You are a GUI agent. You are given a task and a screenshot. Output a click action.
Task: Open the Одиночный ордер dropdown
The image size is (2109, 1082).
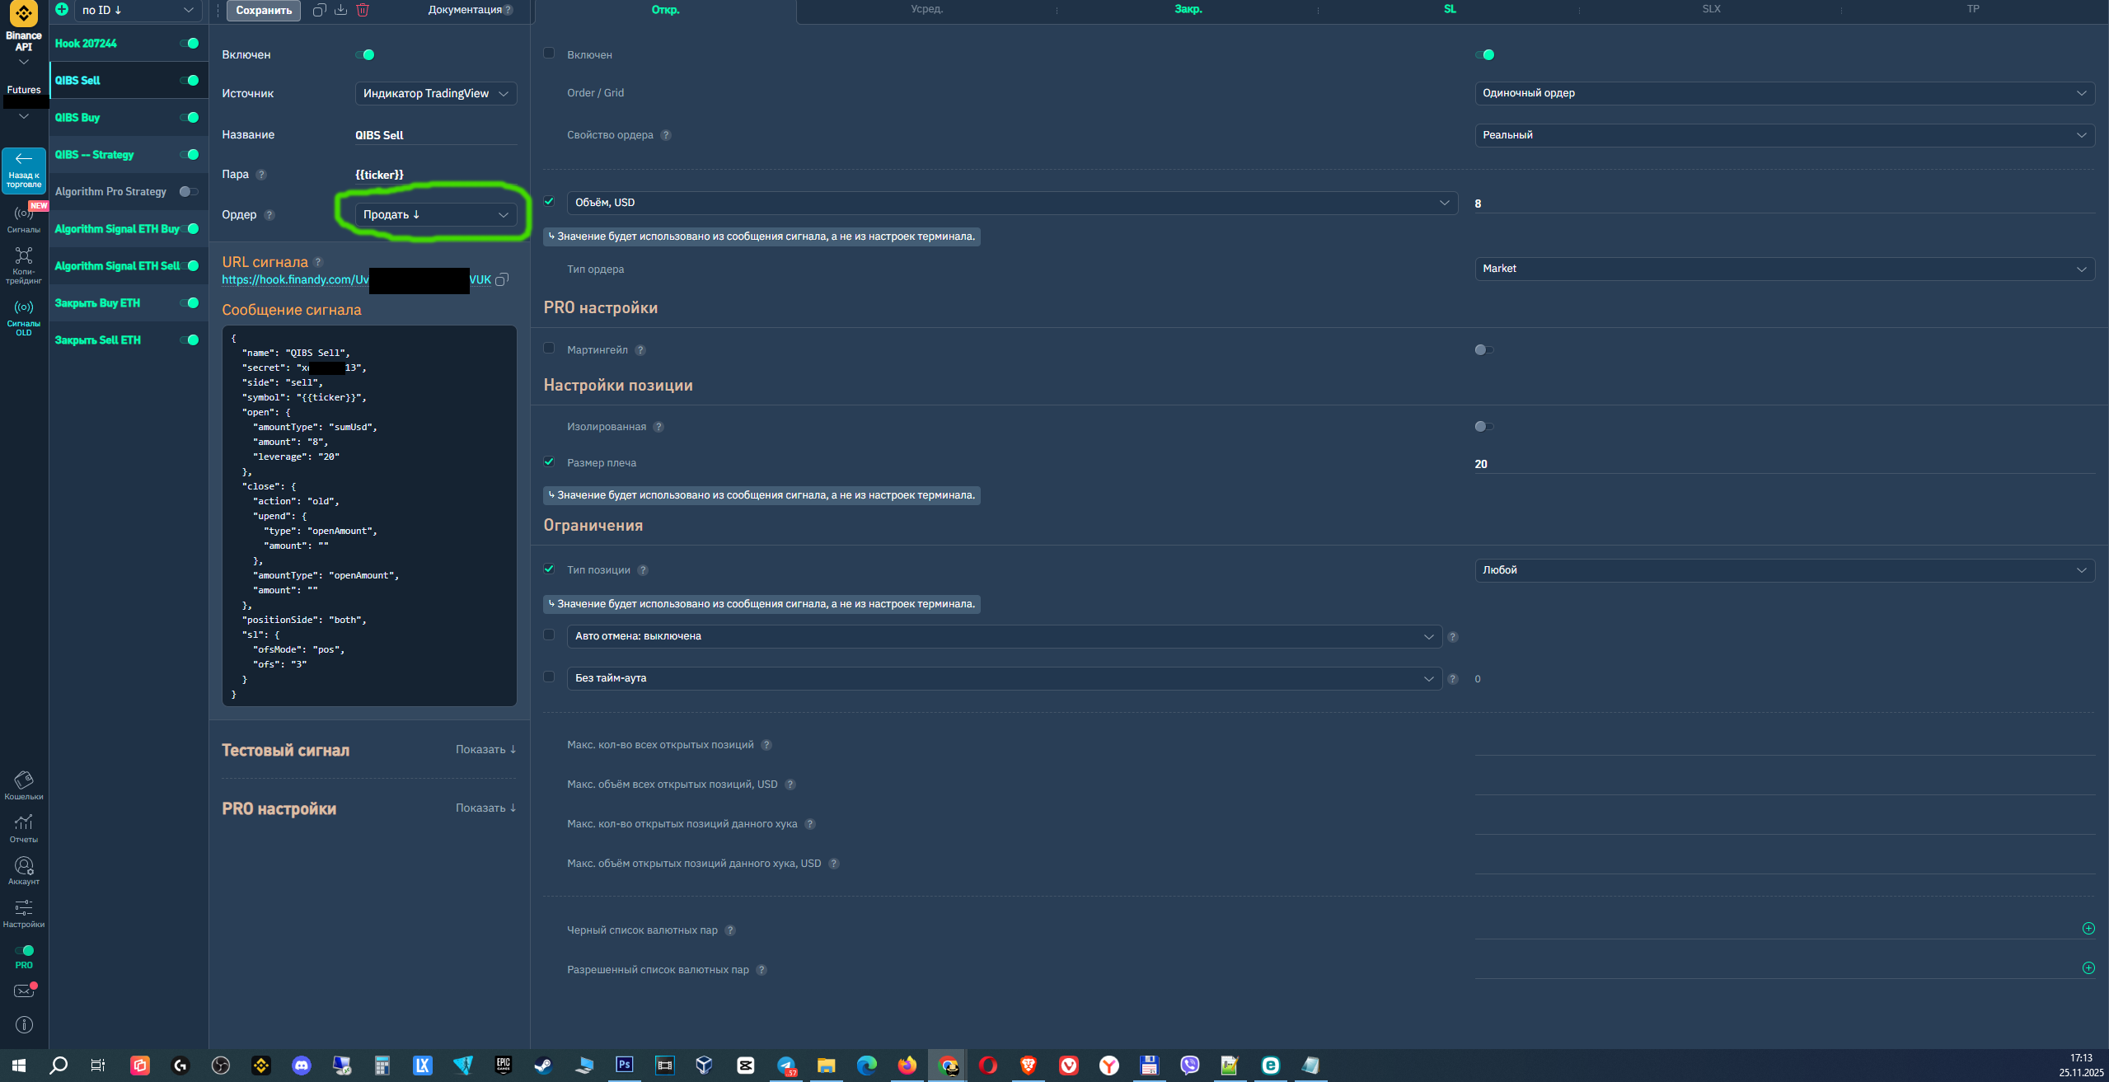tap(1784, 93)
